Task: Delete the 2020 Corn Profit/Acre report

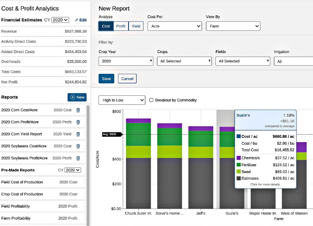Action: (78, 122)
